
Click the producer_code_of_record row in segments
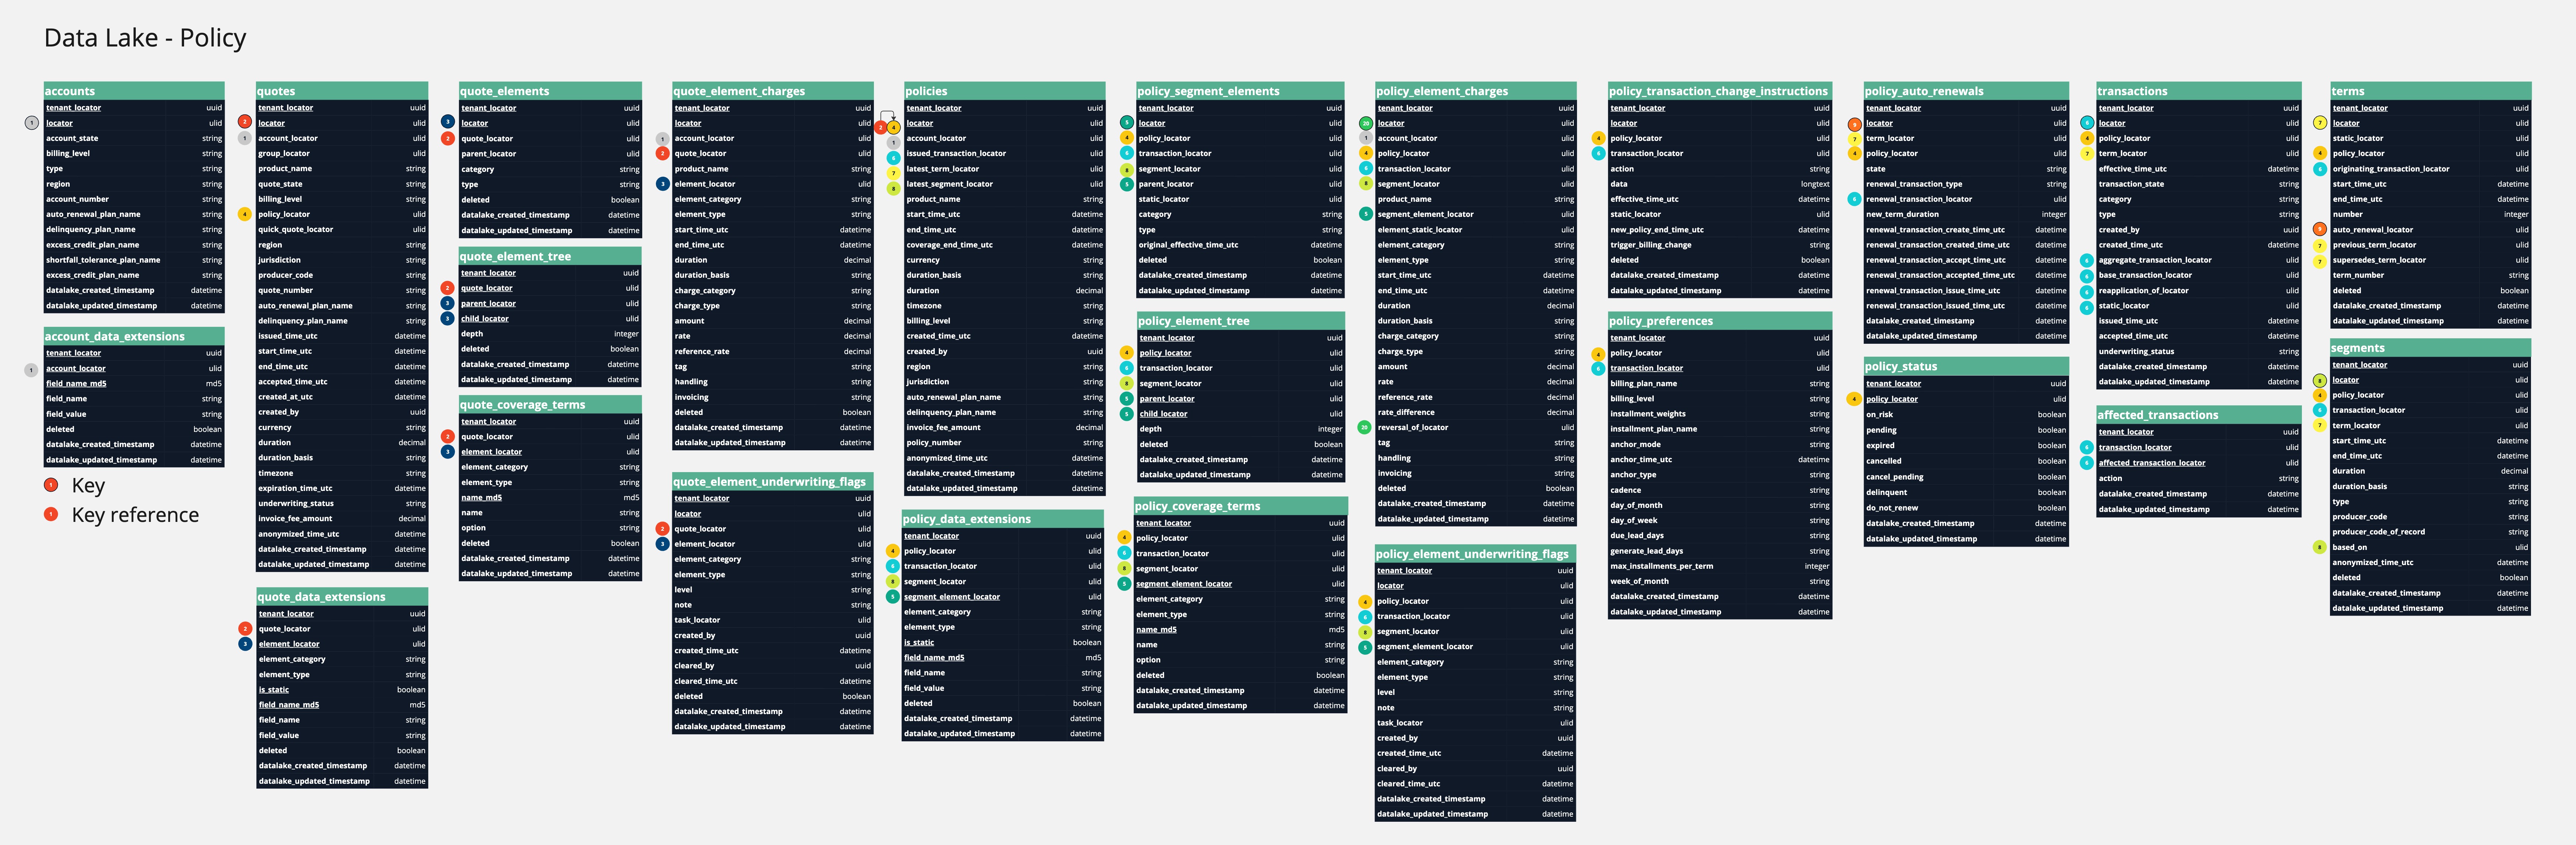[2430, 532]
